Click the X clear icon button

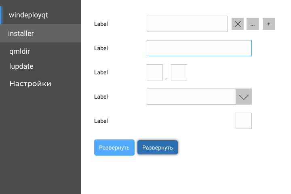238,24
